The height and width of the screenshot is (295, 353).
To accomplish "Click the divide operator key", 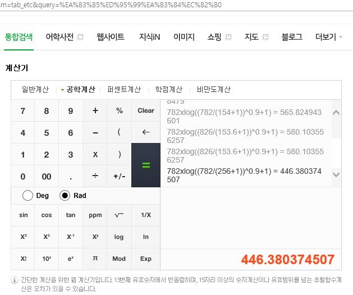I will coord(95,176).
